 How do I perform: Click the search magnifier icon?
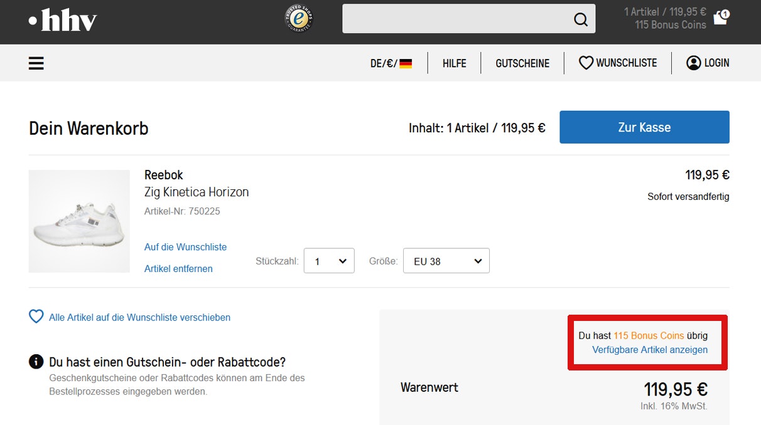tap(581, 19)
